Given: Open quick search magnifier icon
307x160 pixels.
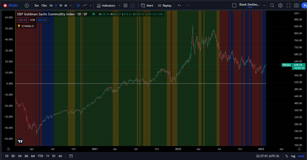Looking at the screenshot, I should 272,6.
